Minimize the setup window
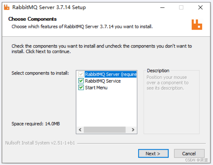 pos(162,7)
